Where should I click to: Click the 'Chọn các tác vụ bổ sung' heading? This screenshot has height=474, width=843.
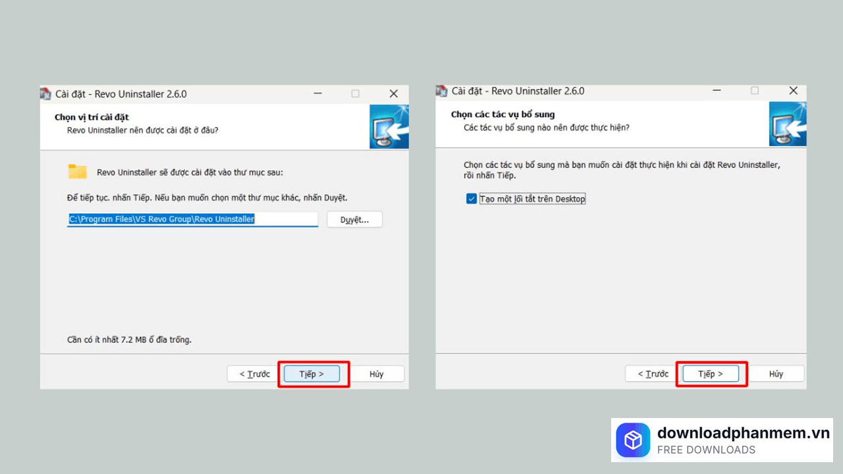click(x=503, y=115)
